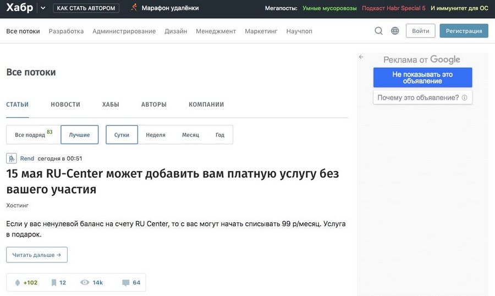The width and height of the screenshot is (495, 296).
Task: Click the comment count 64
Action: pos(136,282)
